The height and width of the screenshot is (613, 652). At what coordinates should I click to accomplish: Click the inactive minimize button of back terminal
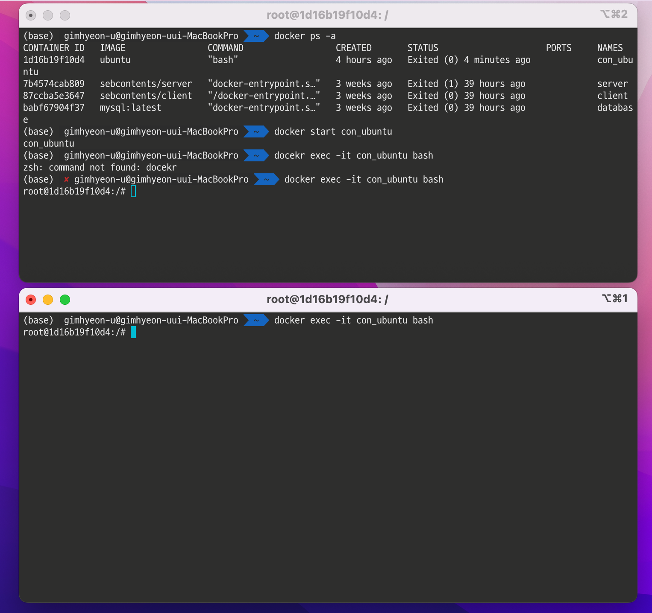[48, 15]
